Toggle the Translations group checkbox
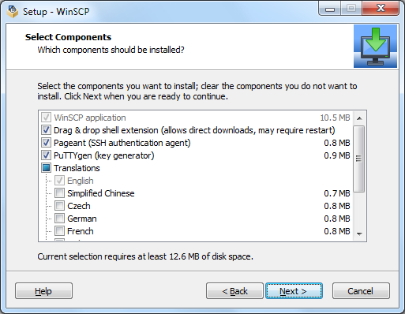This screenshot has height=314, width=405. tap(46, 168)
